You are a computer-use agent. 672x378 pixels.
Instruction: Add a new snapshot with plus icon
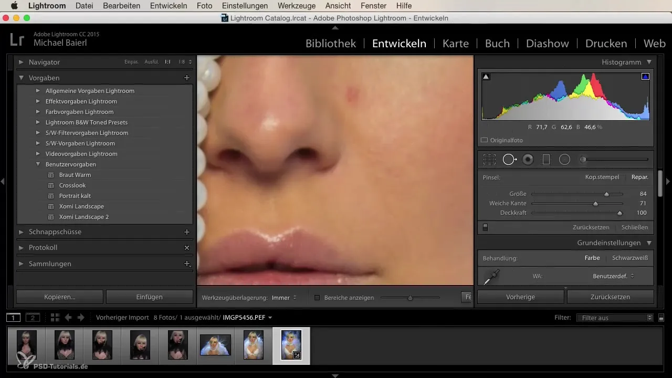pyautogui.click(x=186, y=232)
